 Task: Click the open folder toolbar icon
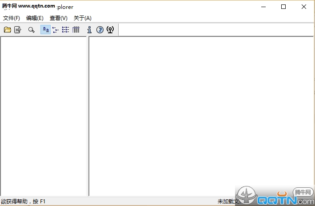coord(8,30)
